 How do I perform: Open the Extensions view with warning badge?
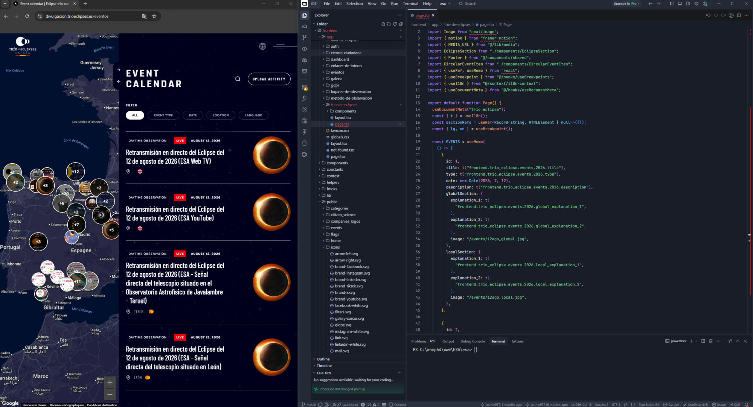pyautogui.click(x=305, y=87)
